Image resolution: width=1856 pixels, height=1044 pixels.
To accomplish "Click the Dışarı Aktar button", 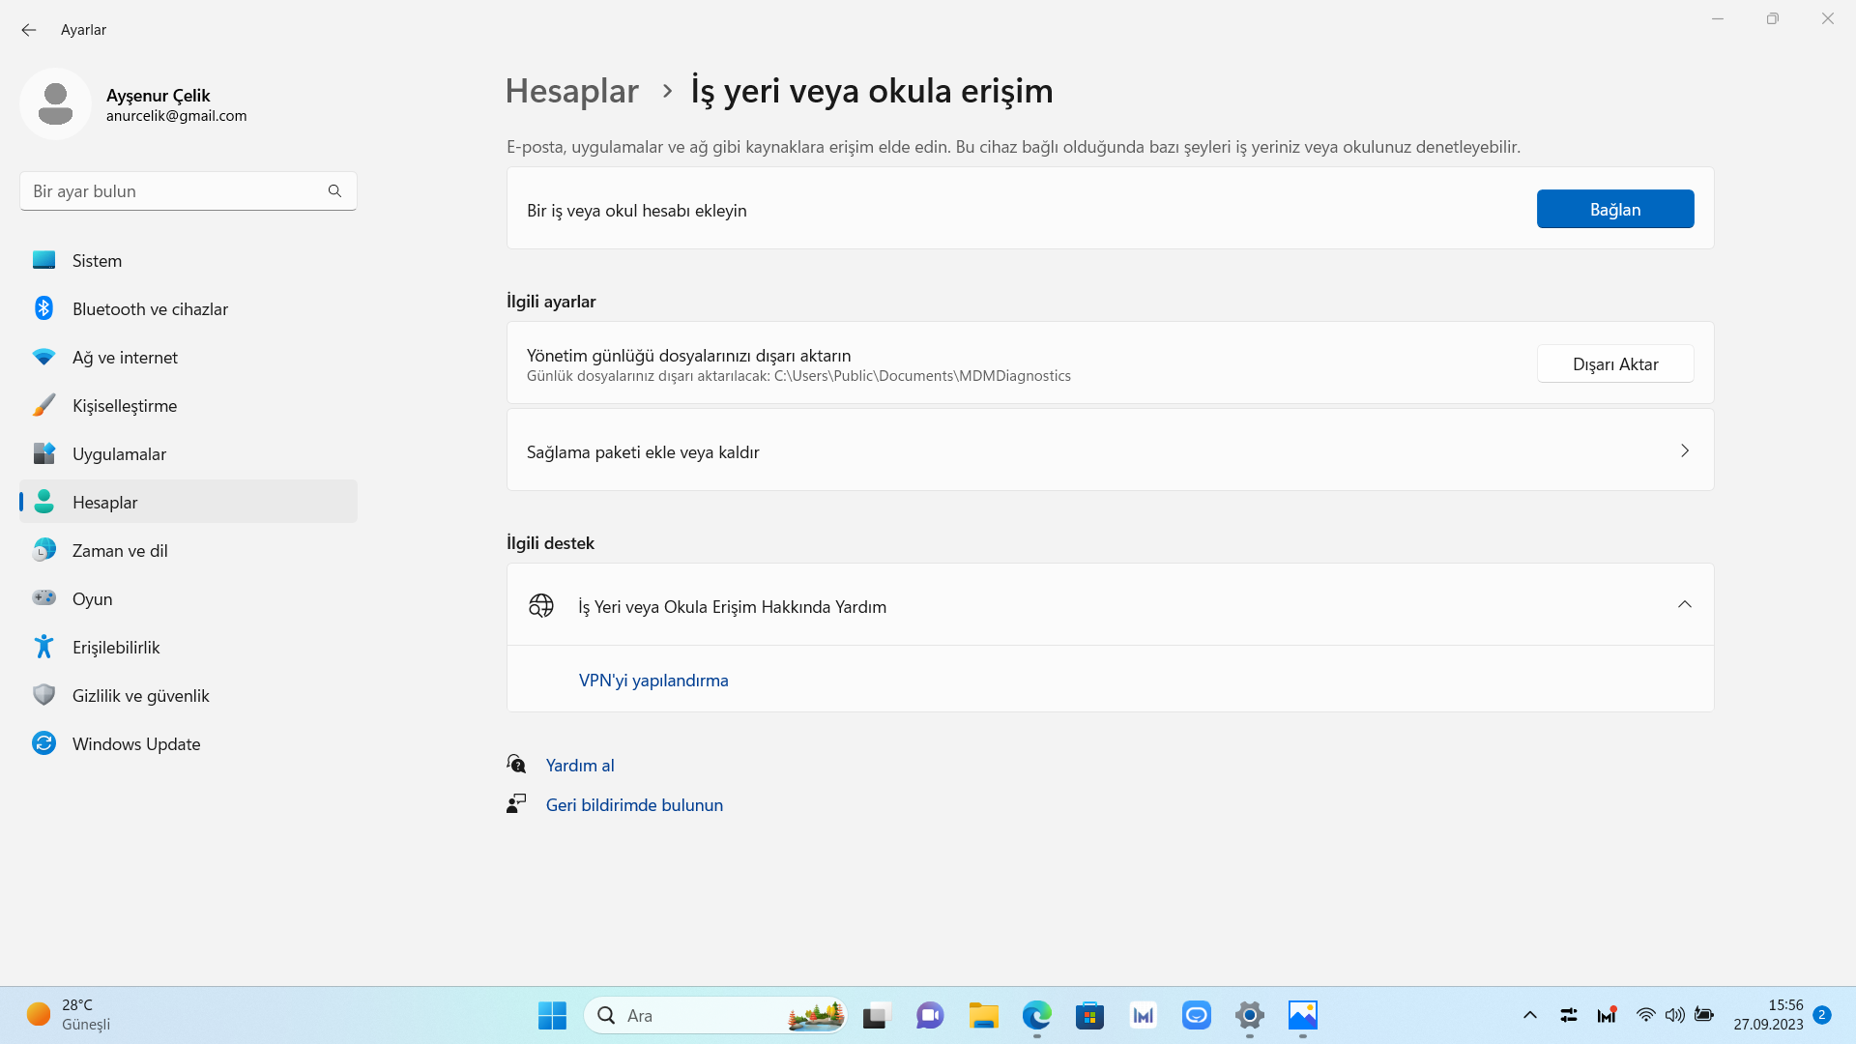I will [1614, 364].
